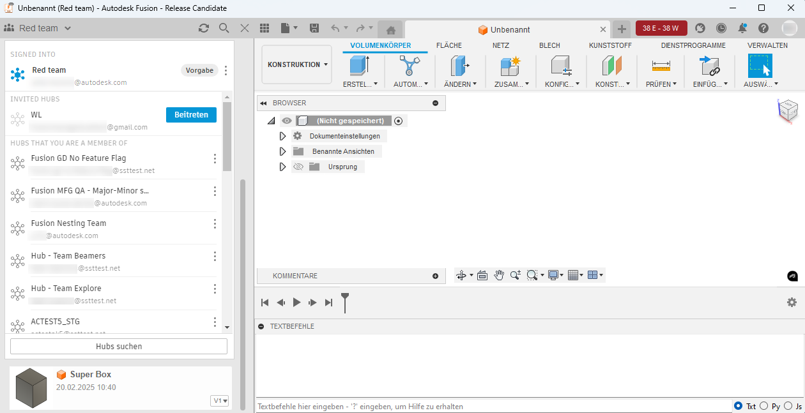
Task: Click the Vorgabe badge on Red team
Action: pyautogui.click(x=199, y=70)
